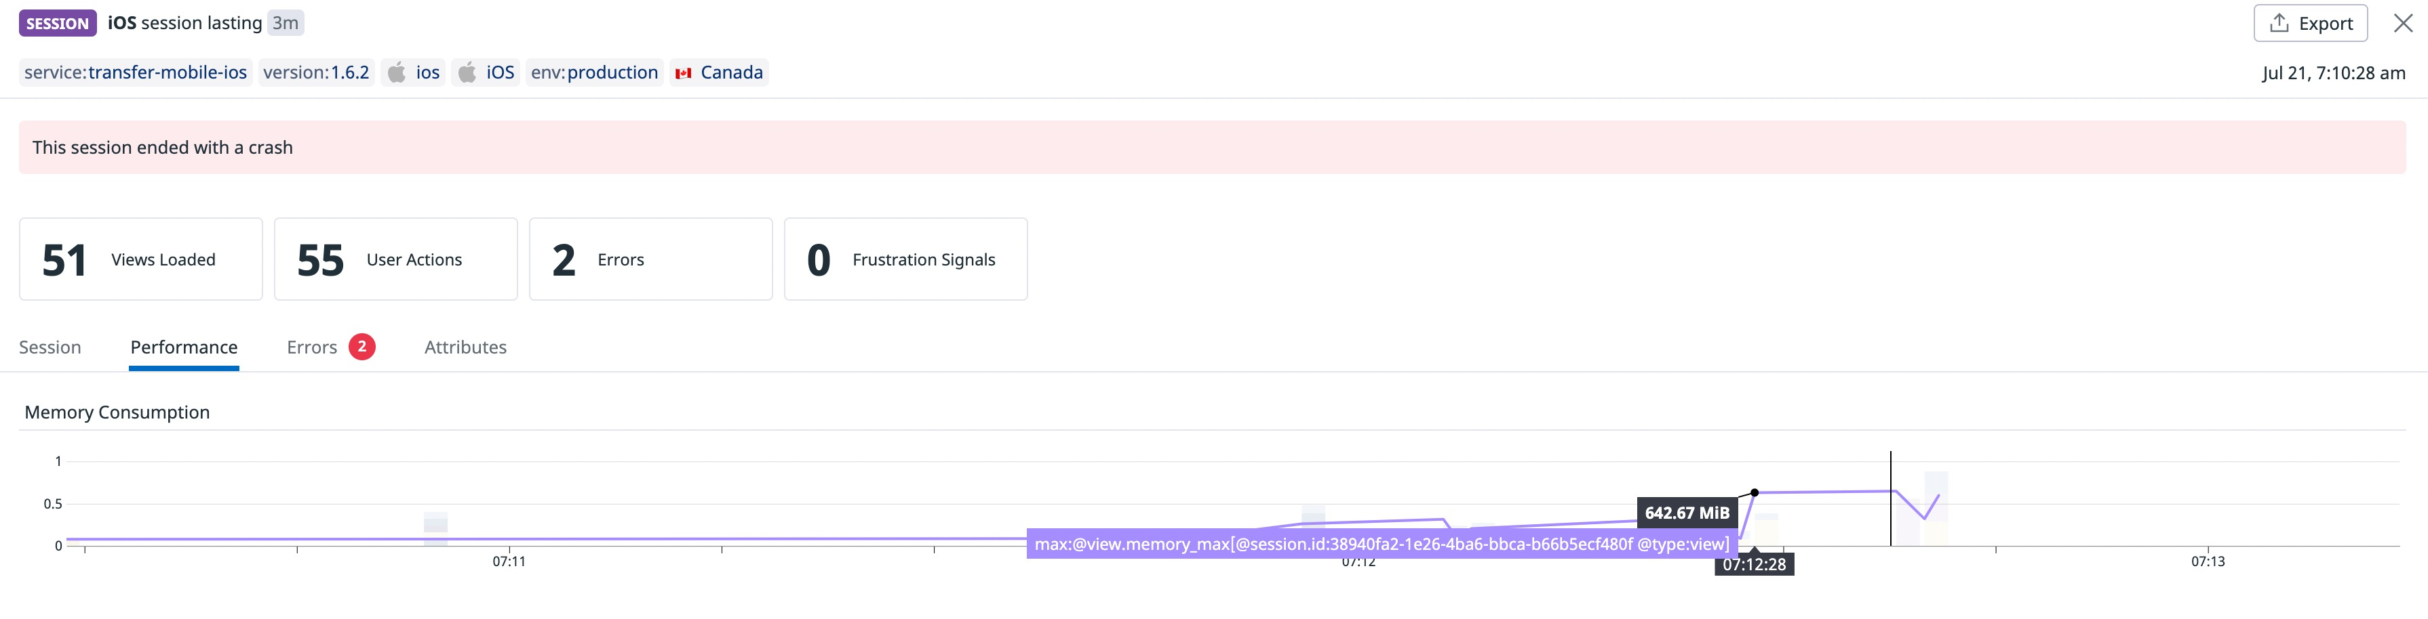Click the env:production tag

(x=595, y=72)
